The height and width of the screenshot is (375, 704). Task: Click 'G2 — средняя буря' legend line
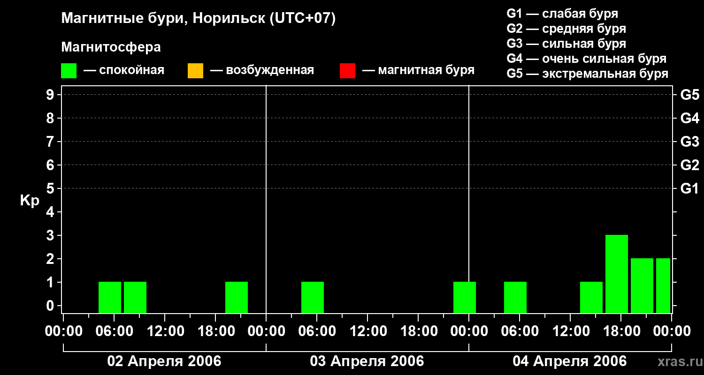(566, 29)
